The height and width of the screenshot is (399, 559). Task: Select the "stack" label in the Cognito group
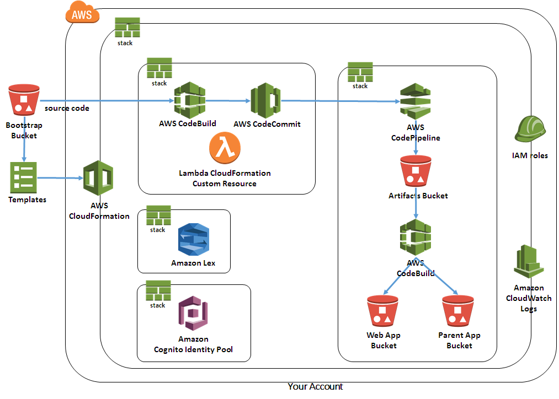point(158,305)
